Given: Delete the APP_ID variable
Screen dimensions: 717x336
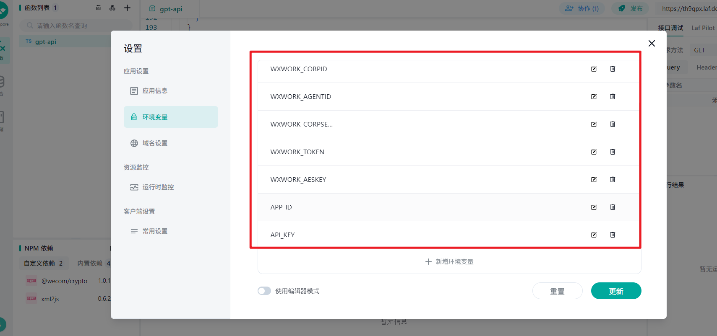Looking at the screenshot, I should point(613,207).
